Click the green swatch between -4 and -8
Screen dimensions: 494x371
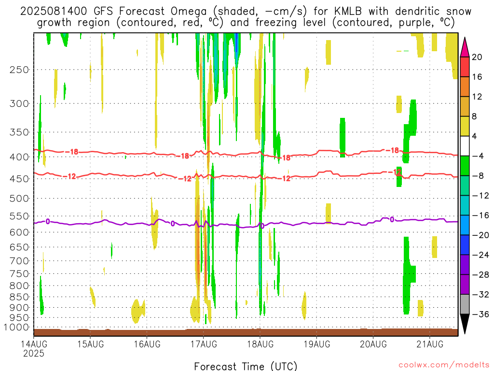pos(465,166)
